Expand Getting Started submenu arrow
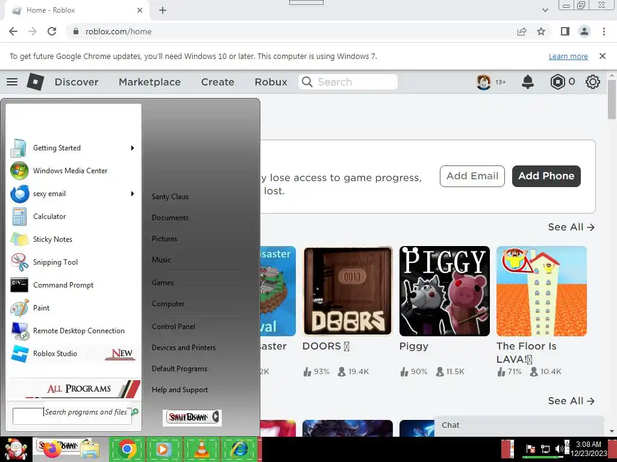The image size is (617, 462). tap(133, 148)
